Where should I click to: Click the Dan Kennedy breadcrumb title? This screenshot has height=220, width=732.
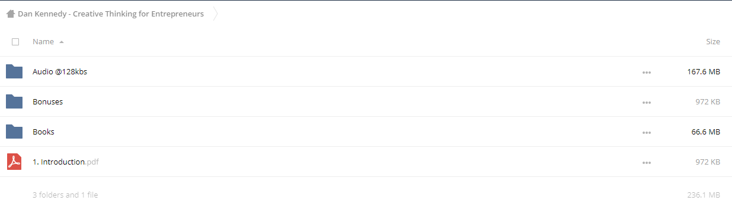(111, 14)
